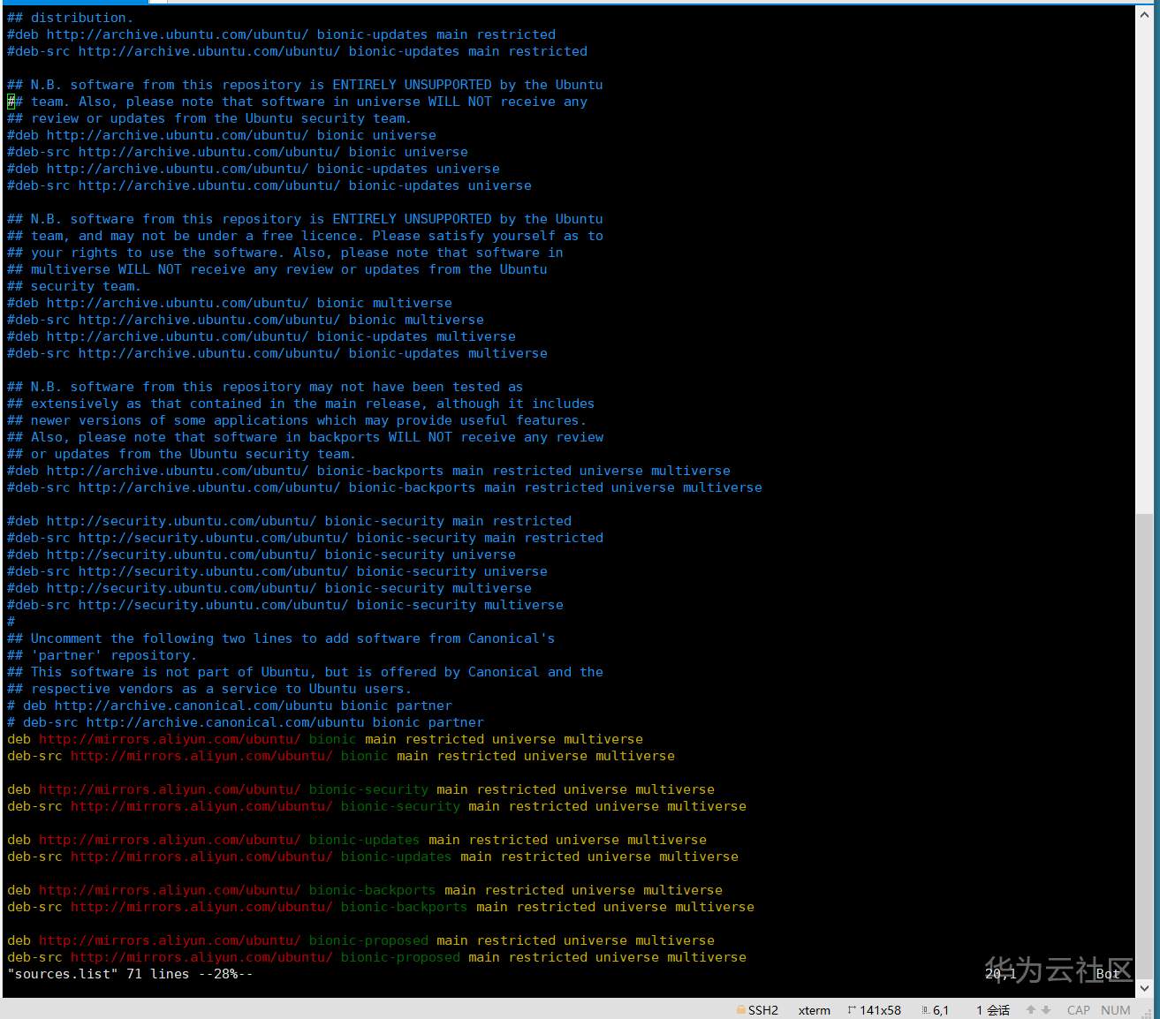
Task: Click the "# deb-src" canonical.com bionic partner line
Action: coord(246,722)
